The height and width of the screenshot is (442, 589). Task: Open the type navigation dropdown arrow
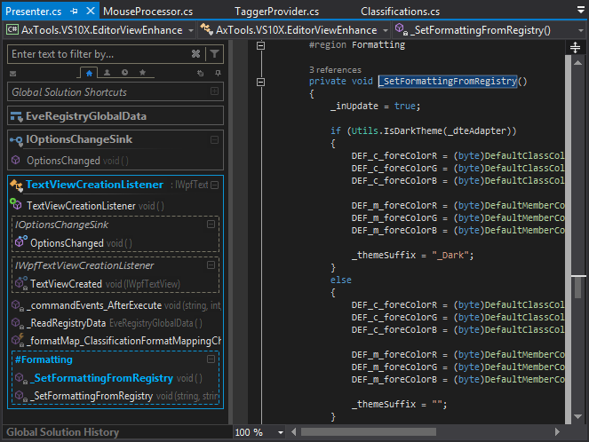pos(386,30)
